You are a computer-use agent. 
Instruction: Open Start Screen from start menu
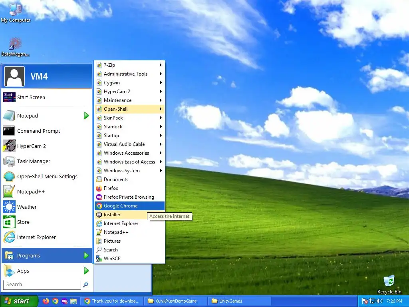[x=46, y=97]
